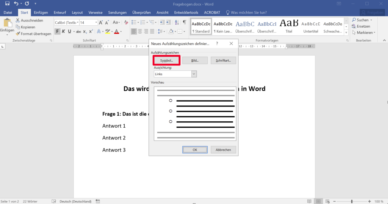The height and width of the screenshot is (204, 388).
Task: Click the Bild... button
Action: click(x=195, y=60)
